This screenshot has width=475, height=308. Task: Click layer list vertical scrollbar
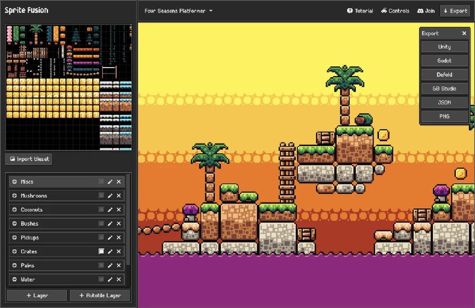tap(128, 220)
